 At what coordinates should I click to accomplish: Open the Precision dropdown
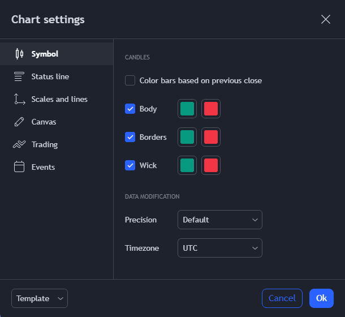click(x=219, y=220)
